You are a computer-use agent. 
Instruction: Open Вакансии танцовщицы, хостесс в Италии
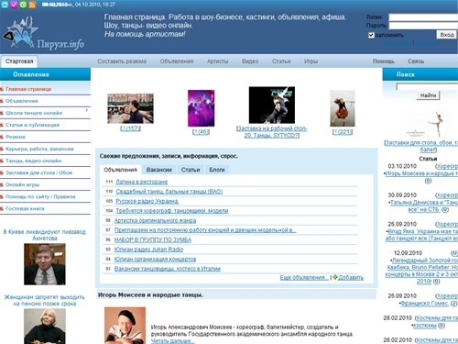pos(168,269)
